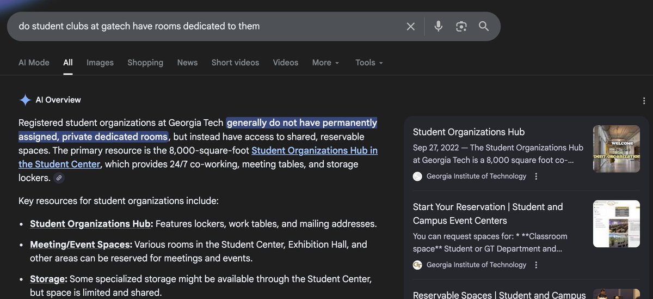
Task: Click 'Key resources for student organizations include:' text
Action: [119, 201]
